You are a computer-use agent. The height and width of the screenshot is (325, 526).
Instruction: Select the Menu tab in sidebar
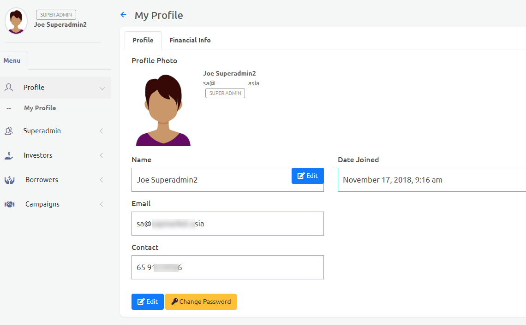coord(12,61)
